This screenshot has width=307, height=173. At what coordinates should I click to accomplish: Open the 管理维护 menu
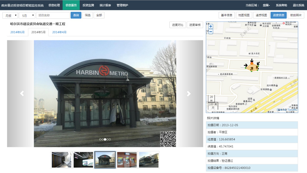coord(122,5)
